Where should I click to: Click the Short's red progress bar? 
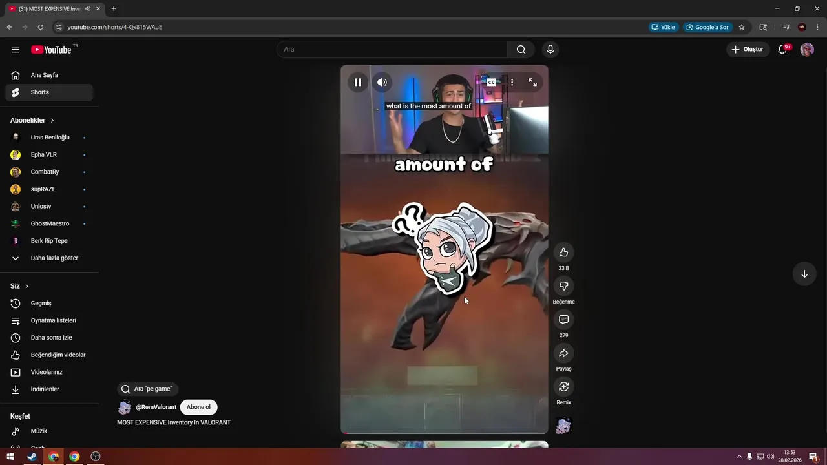(x=445, y=433)
